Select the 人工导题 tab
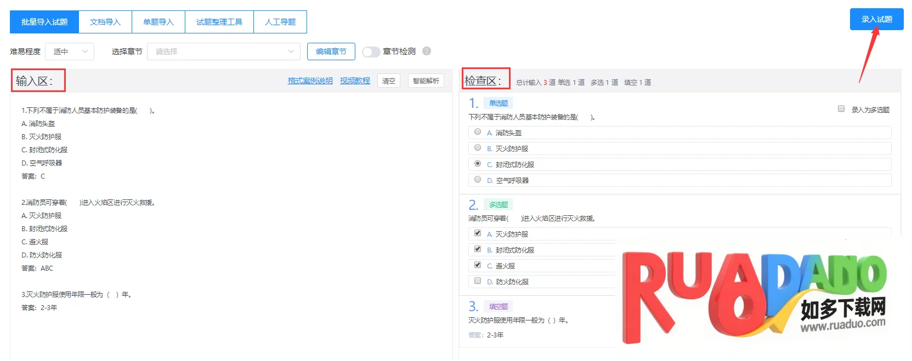Viewport: 912px width, 361px height. point(280,22)
